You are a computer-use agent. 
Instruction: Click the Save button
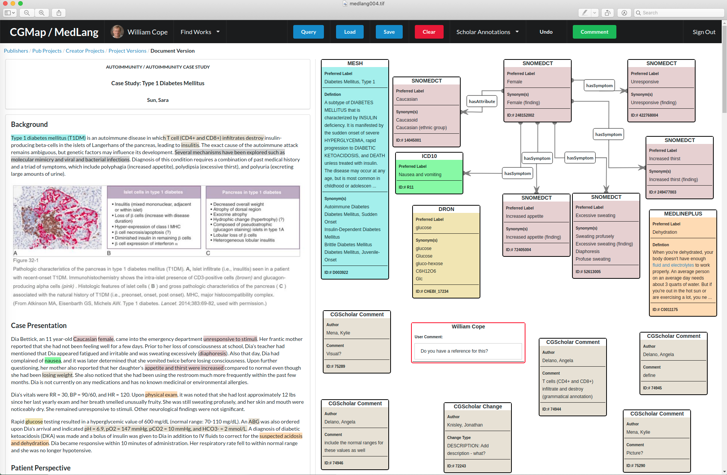click(389, 32)
